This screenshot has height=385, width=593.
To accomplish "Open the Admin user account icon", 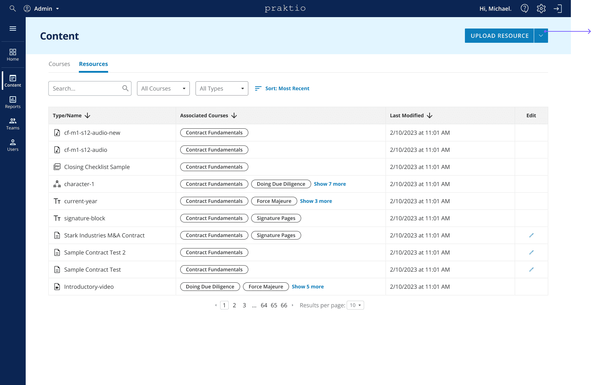I will 27,9.
